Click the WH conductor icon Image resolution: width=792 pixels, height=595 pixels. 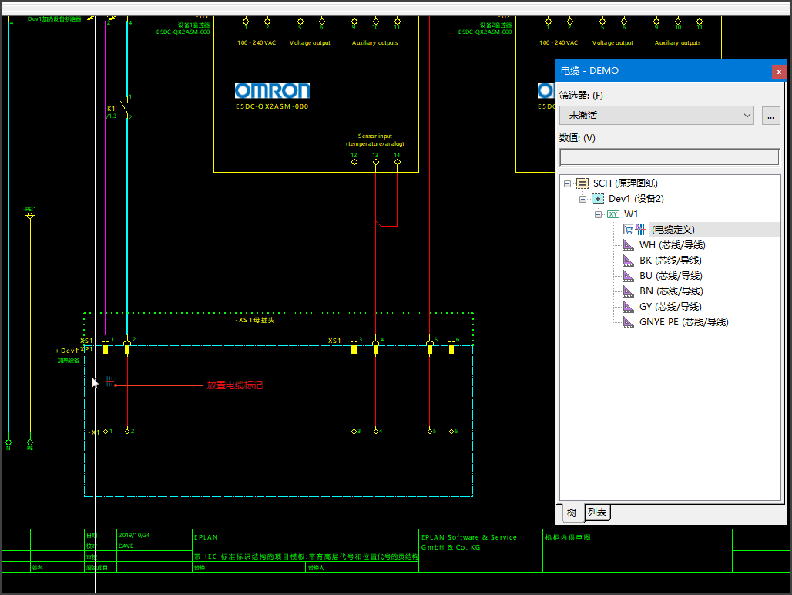pyautogui.click(x=628, y=245)
